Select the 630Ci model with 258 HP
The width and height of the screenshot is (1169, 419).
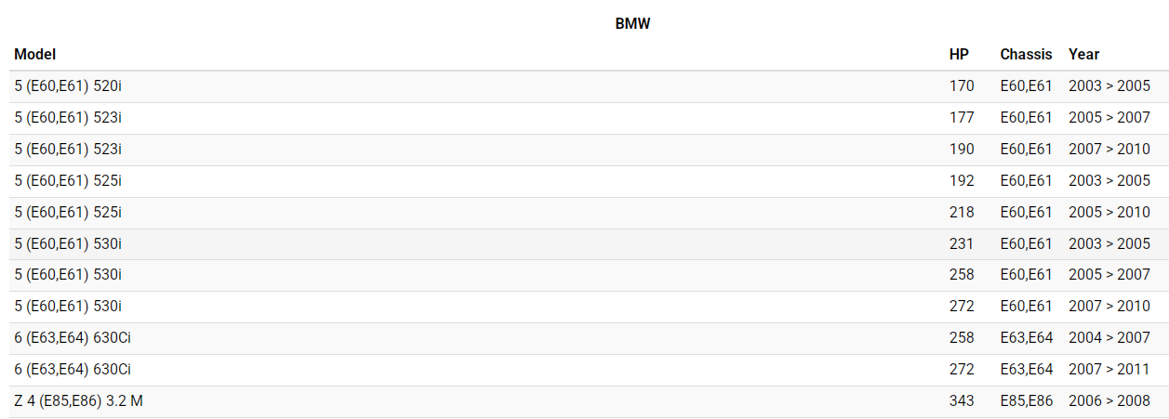(73, 338)
